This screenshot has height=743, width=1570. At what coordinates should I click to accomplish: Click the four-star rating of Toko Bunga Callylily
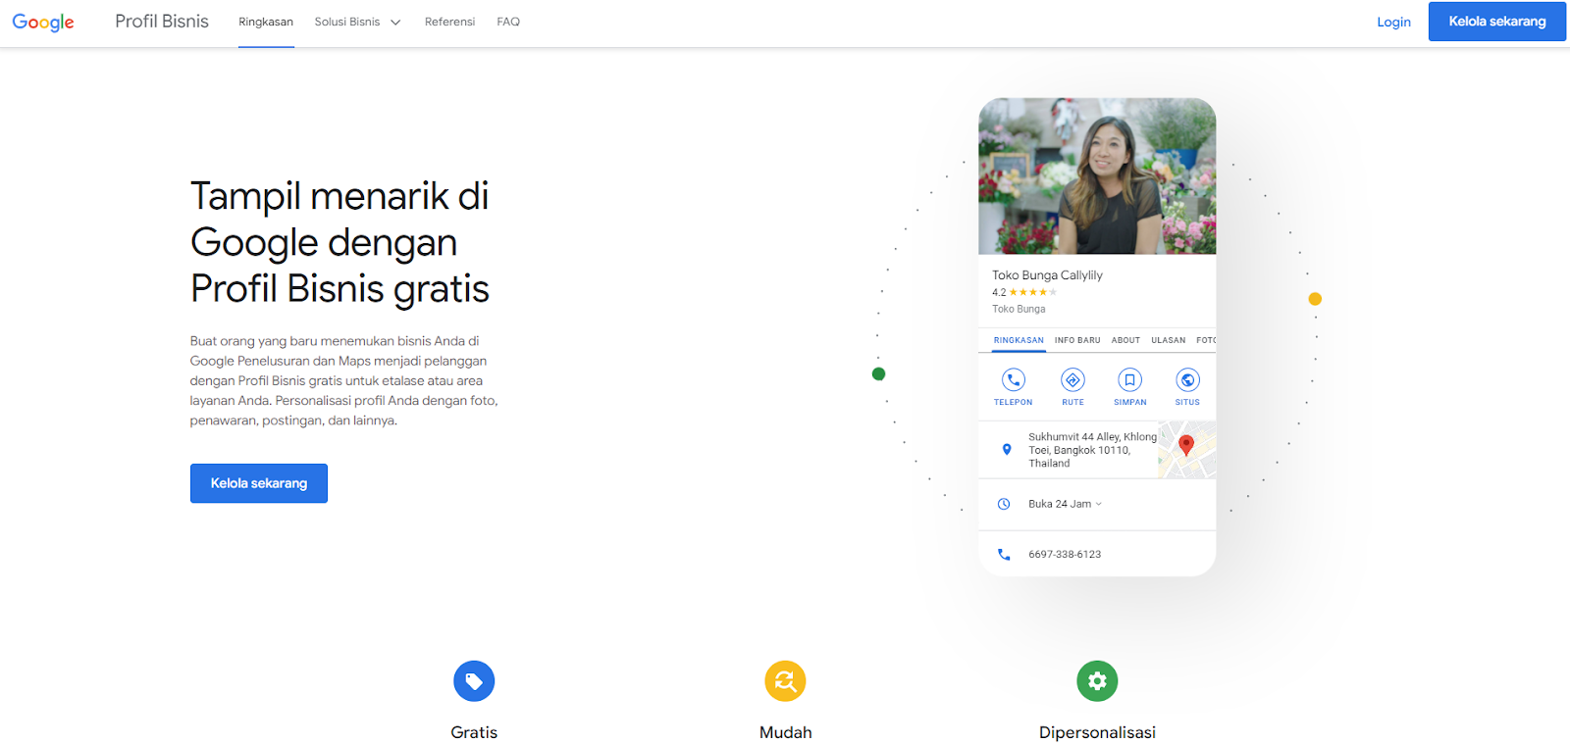pos(1032,292)
